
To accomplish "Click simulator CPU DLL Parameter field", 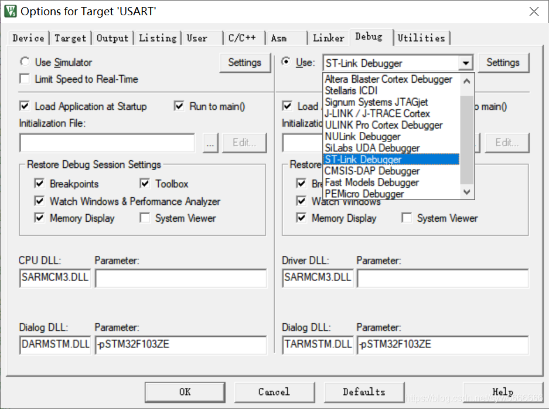I will click(180, 278).
